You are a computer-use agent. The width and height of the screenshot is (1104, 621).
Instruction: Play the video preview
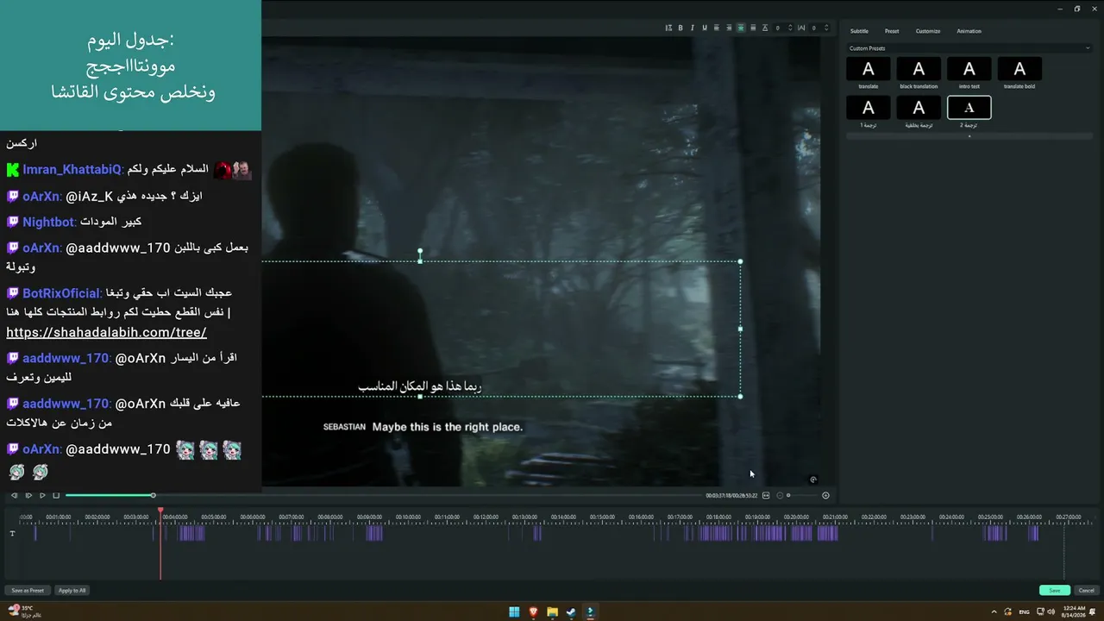42,495
